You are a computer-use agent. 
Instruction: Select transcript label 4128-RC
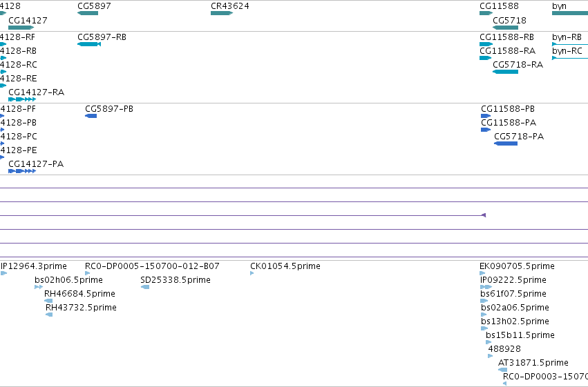(19, 65)
